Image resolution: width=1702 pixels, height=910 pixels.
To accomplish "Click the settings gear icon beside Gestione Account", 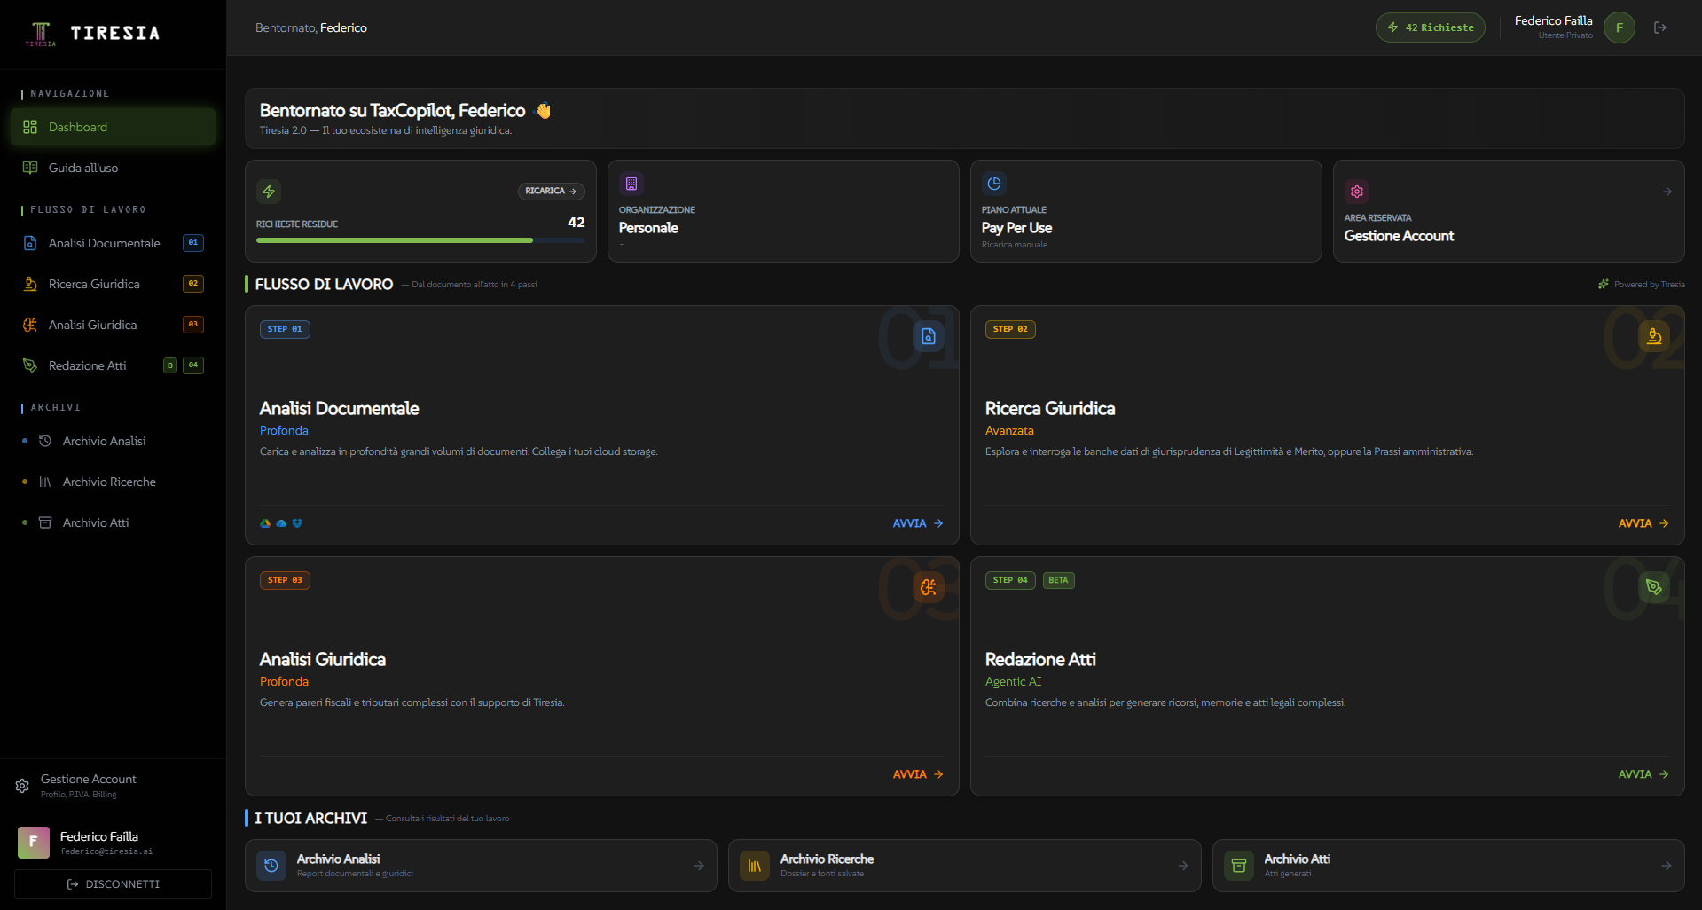I will 22,786.
